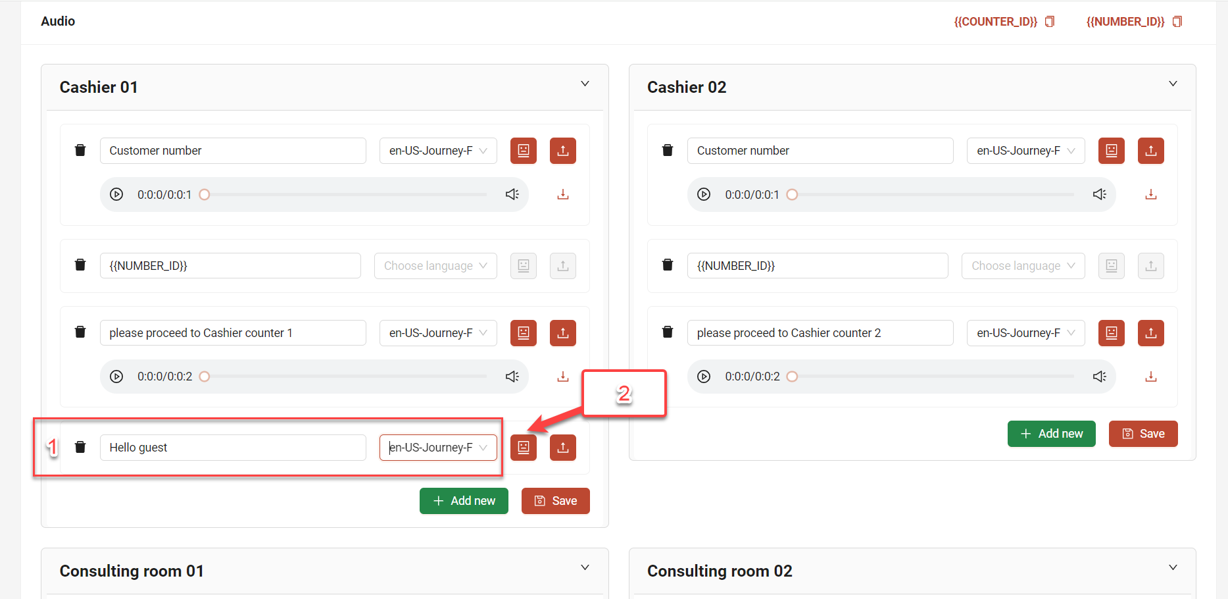Image resolution: width=1228 pixels, height=599 pixels.
Task: Generate speech for Cashier counter 1 text
Action: pos(524,333)
